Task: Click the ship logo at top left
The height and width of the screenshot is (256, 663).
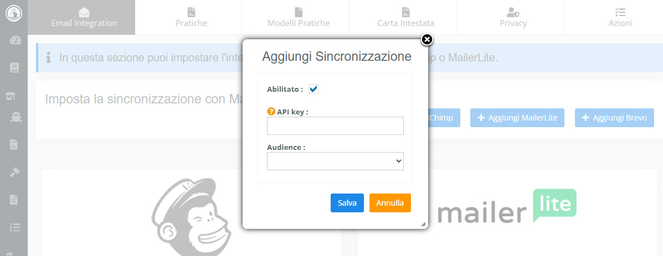Action: click(x=13, y=13)
